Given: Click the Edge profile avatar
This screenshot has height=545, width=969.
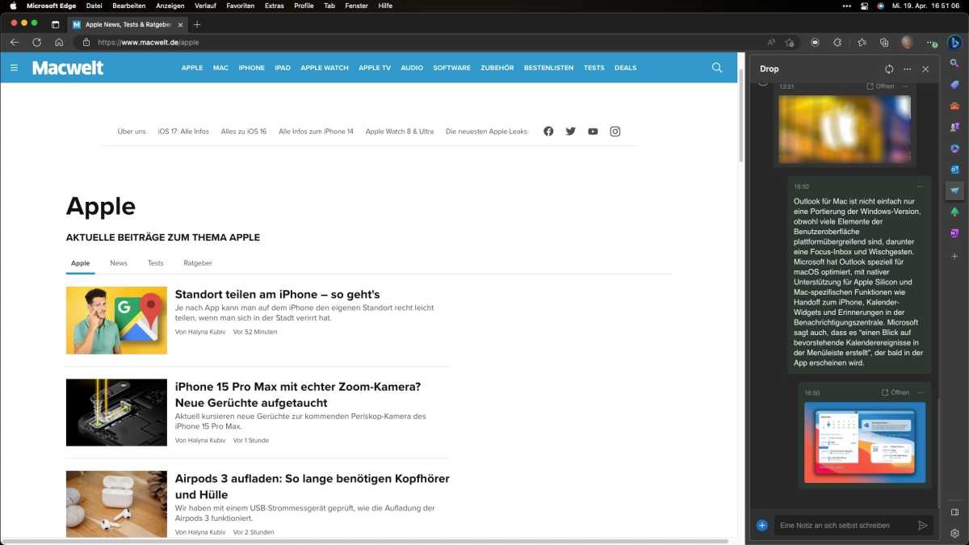Looking at the screenshot, I should tap(908, 42).
